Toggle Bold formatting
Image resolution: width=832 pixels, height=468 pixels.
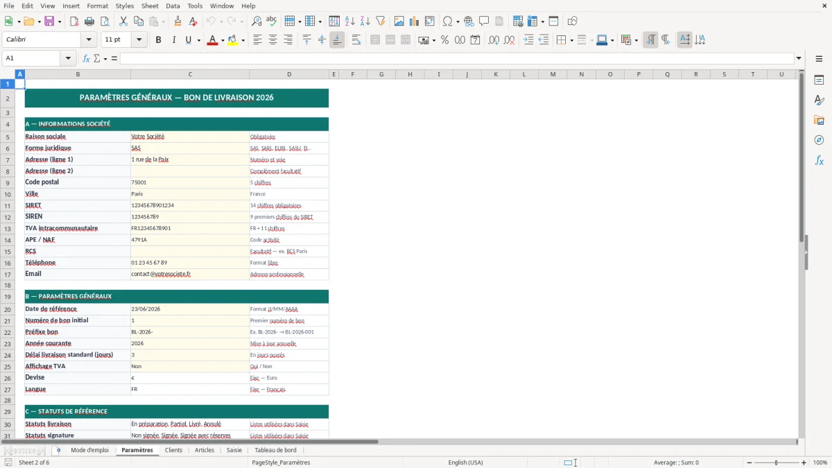pyautogui.click(x=158, y=40)
